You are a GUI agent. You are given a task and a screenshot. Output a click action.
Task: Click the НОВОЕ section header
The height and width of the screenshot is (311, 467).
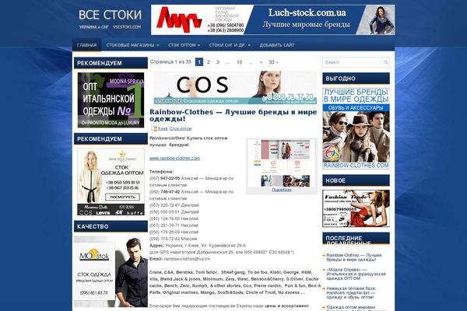point(356,180)
